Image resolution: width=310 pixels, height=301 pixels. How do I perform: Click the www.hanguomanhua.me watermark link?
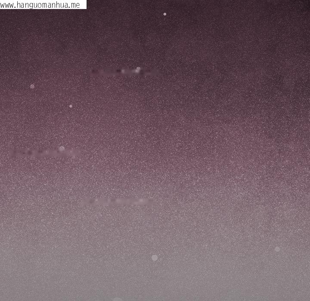pos(41,5)
